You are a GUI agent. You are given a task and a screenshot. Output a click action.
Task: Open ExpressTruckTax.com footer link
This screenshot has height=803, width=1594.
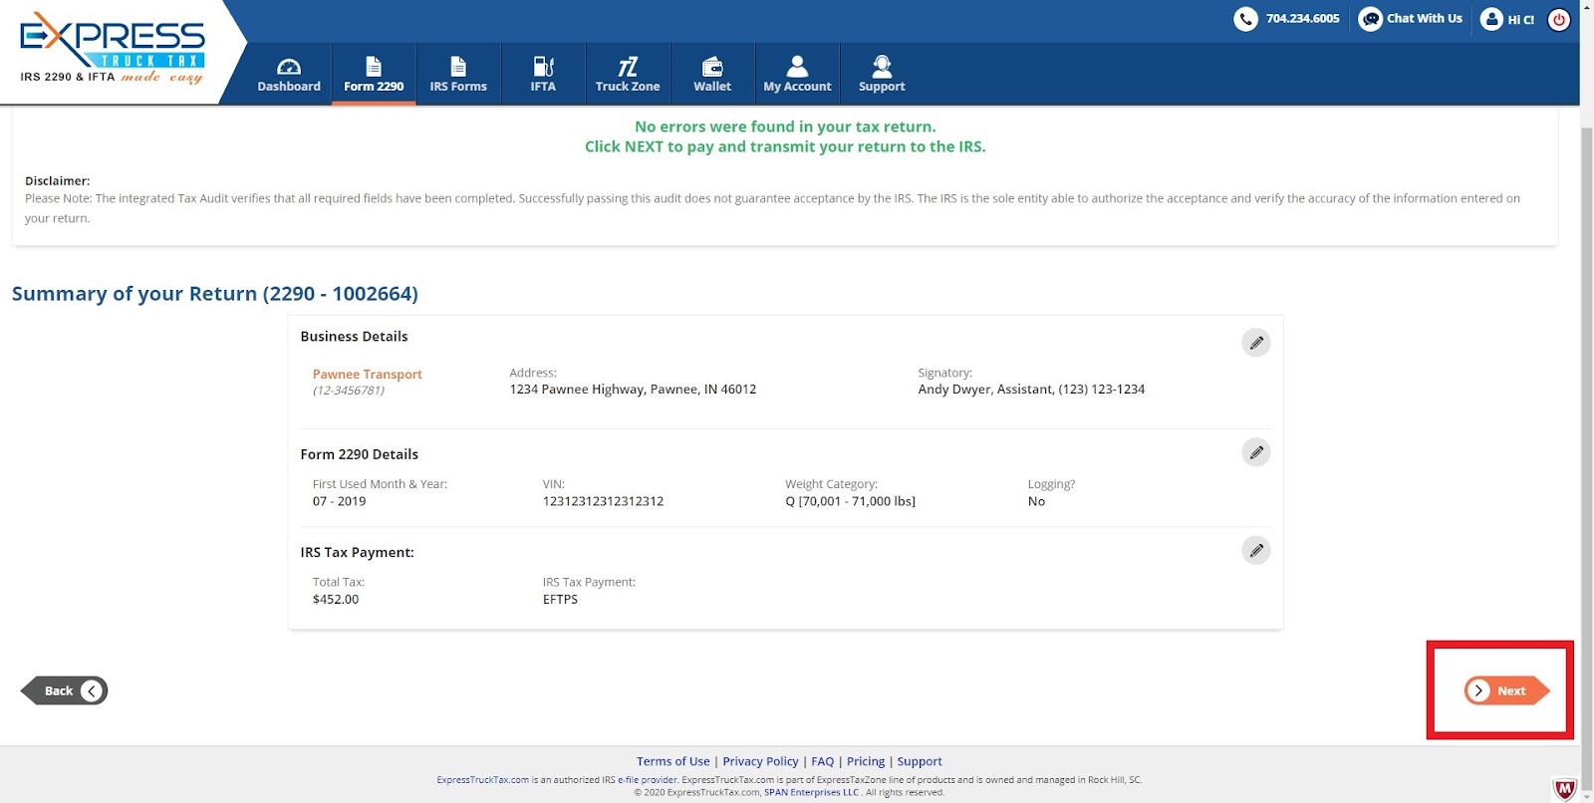click(x=483, y=780)
